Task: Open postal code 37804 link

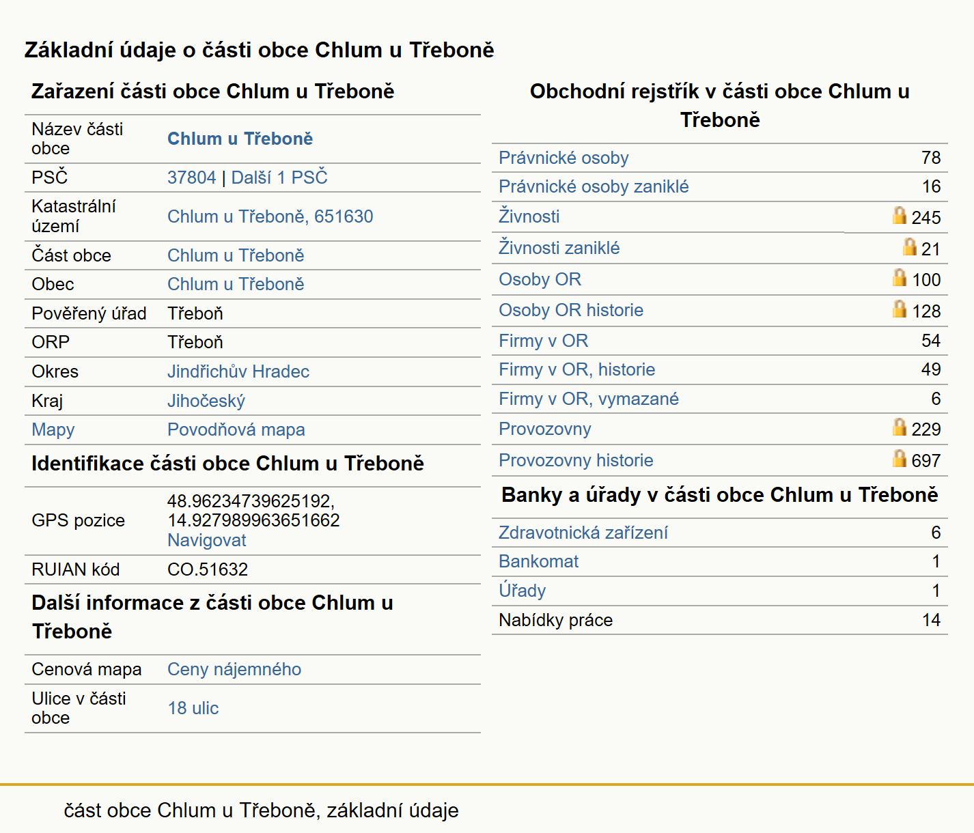Action: (192, 178)
